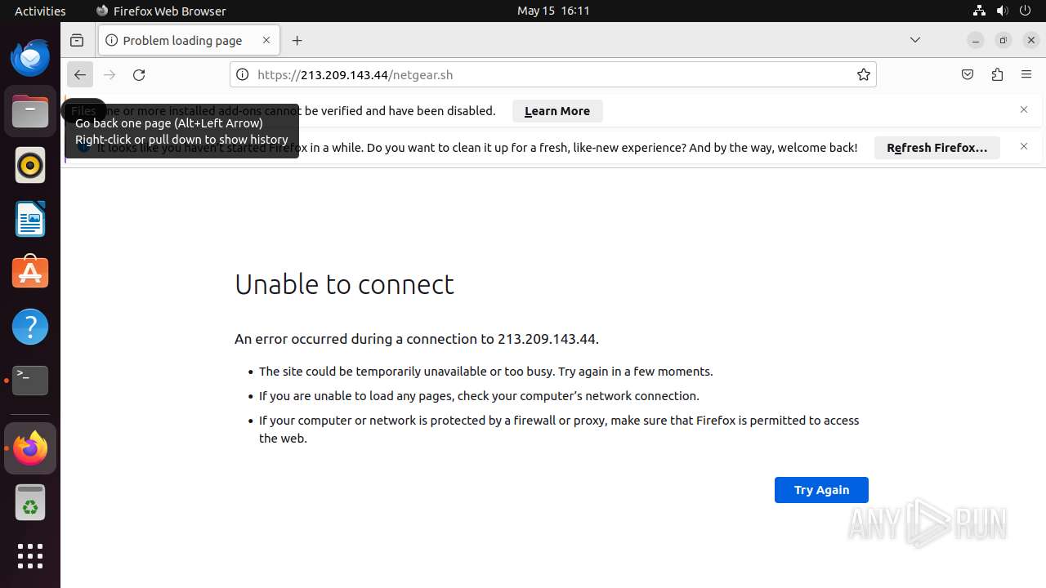Screen dimensions: 1046x588
Task: Expand the list all tabs dropdown
Action: (x=915, y=40)
